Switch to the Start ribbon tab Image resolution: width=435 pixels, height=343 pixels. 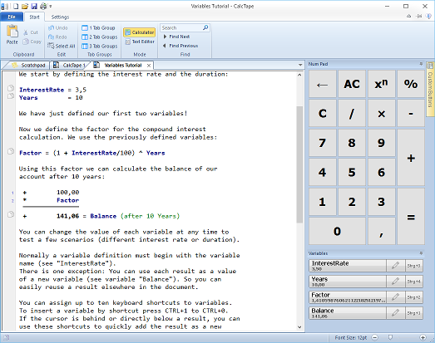(34, 17)
